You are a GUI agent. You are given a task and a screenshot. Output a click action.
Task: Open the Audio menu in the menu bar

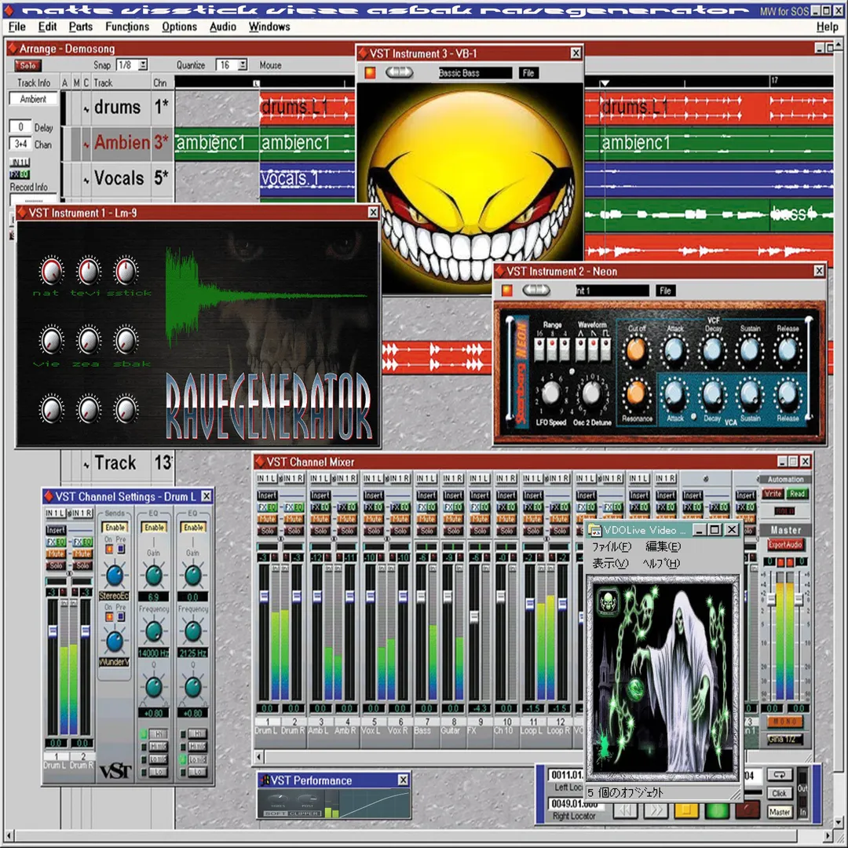(x=223, y=27)
